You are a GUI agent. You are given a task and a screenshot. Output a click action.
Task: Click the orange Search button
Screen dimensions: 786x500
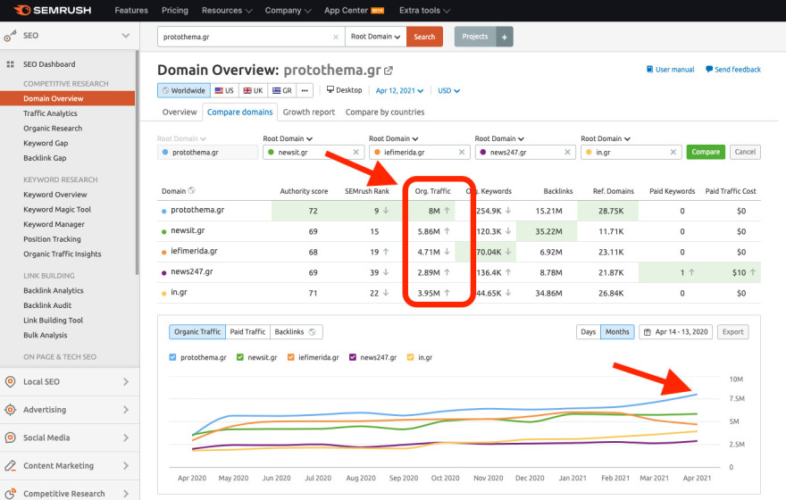tap(424, 37)
